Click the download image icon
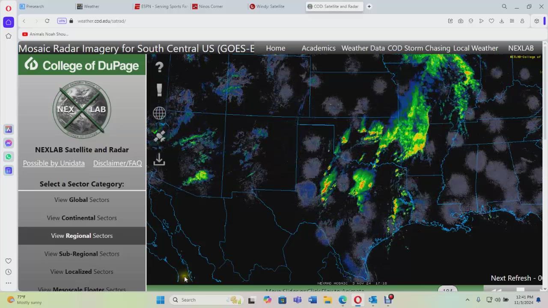Viewport: 548px width, 308px height. [x=159, y=160]
